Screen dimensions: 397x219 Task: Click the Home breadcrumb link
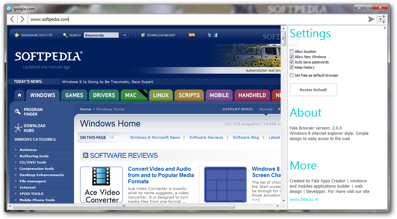(x=85, y=109)
